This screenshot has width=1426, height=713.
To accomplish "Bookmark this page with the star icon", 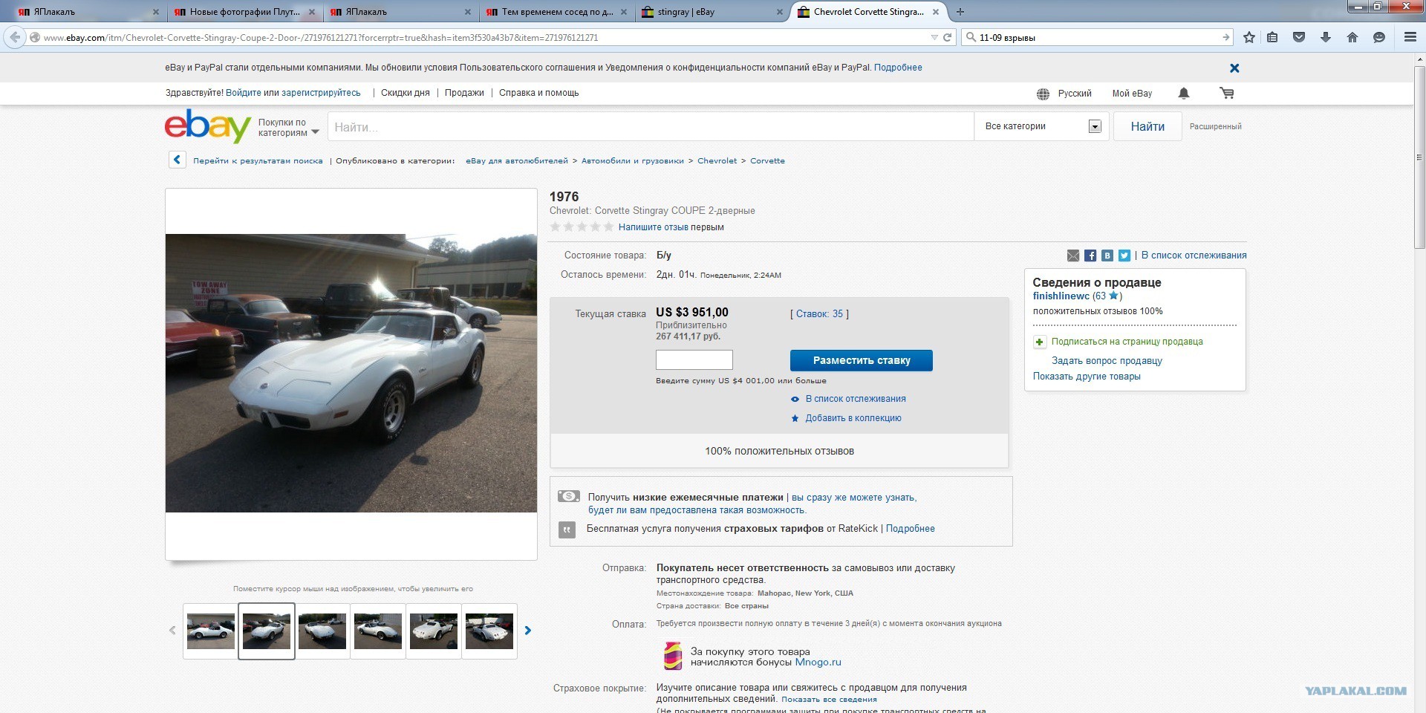I will tap(1249, 37).
